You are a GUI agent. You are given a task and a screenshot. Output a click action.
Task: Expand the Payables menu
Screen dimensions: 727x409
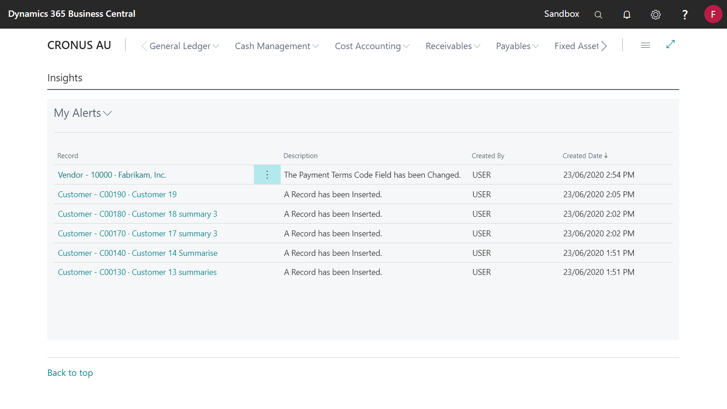coord(517,46)
